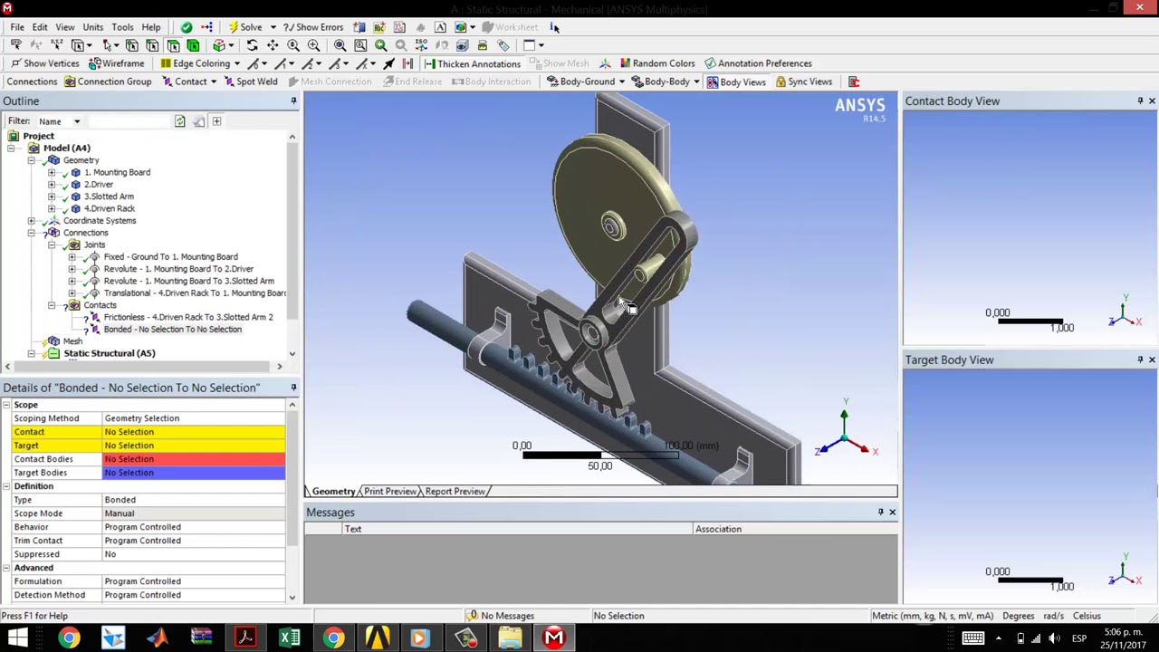The height and width of the screenshot is (652, 1159).
Task: Select the Zoom tool magnifier
Action: point(293,45)
